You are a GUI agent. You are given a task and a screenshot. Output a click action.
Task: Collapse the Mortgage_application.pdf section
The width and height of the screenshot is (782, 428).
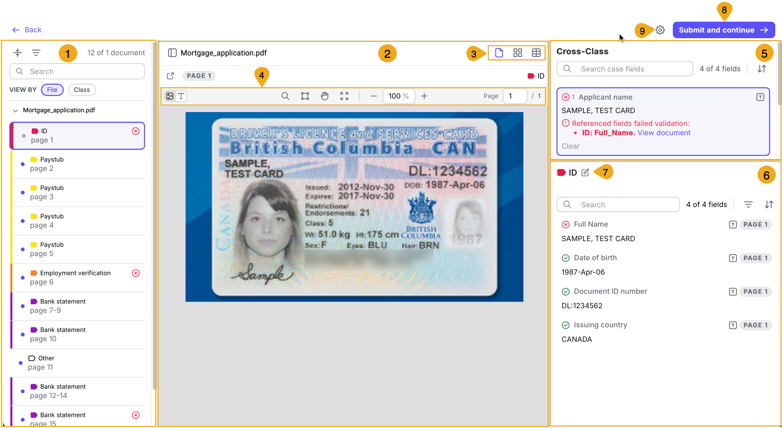pos(15,110)
